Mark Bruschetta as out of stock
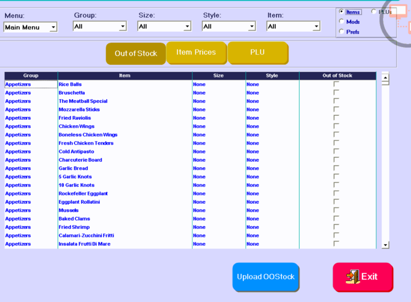Screen dimensions: 411x302 point(336,93)
